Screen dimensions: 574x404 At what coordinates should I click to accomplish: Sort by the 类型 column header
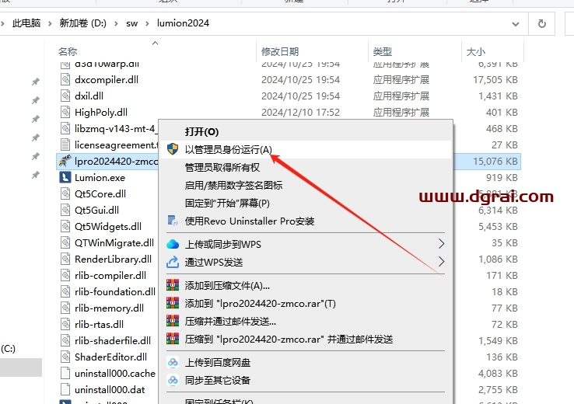tap(383, 52)
